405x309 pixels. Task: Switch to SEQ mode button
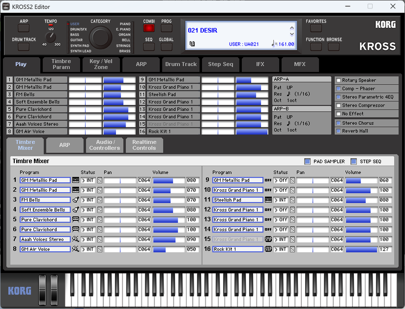tap(149, 47)
